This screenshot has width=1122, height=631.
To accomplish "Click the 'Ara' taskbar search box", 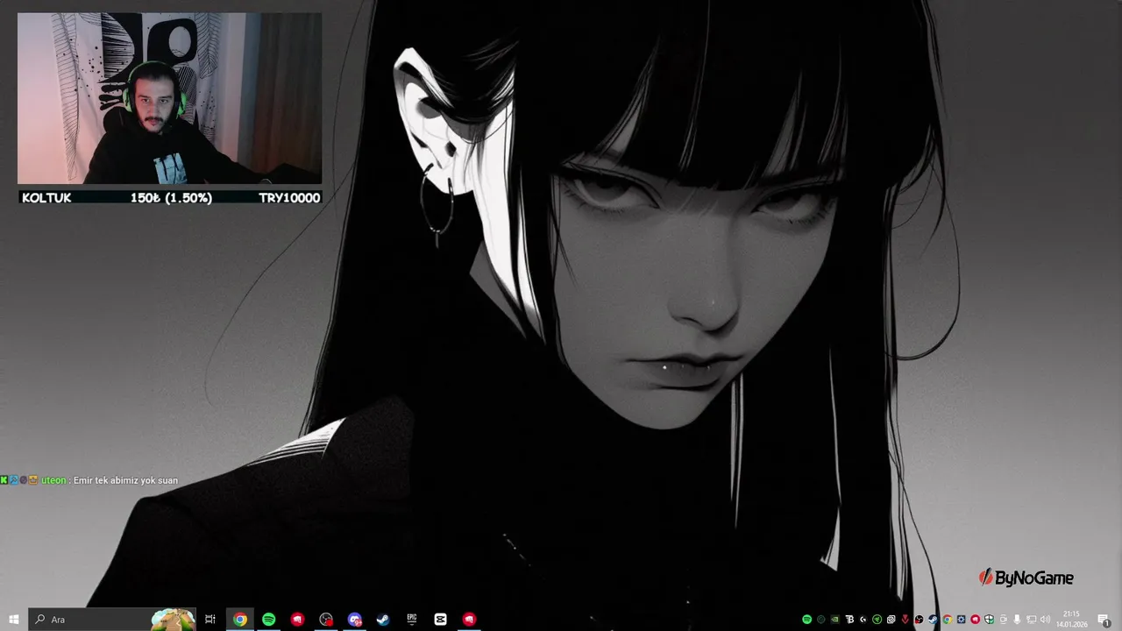I will click(112, 620).
